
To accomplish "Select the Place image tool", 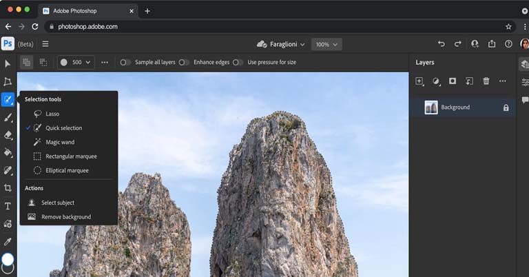I will click(8, 224).
